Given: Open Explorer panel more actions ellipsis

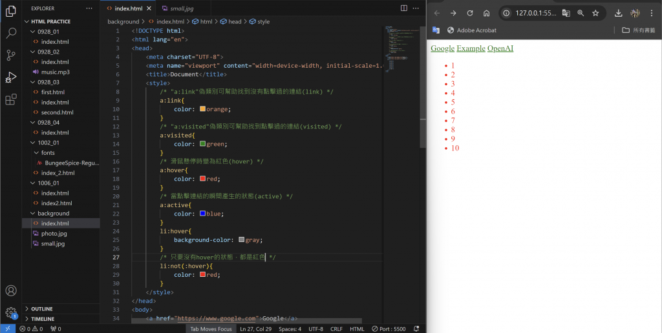Looking at the screenshot, I should click(x=89, y=8).
